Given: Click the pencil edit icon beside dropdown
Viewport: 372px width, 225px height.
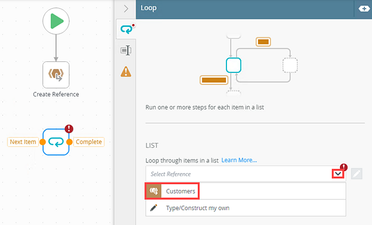Looking at the screenshot, I should point(357,174).
